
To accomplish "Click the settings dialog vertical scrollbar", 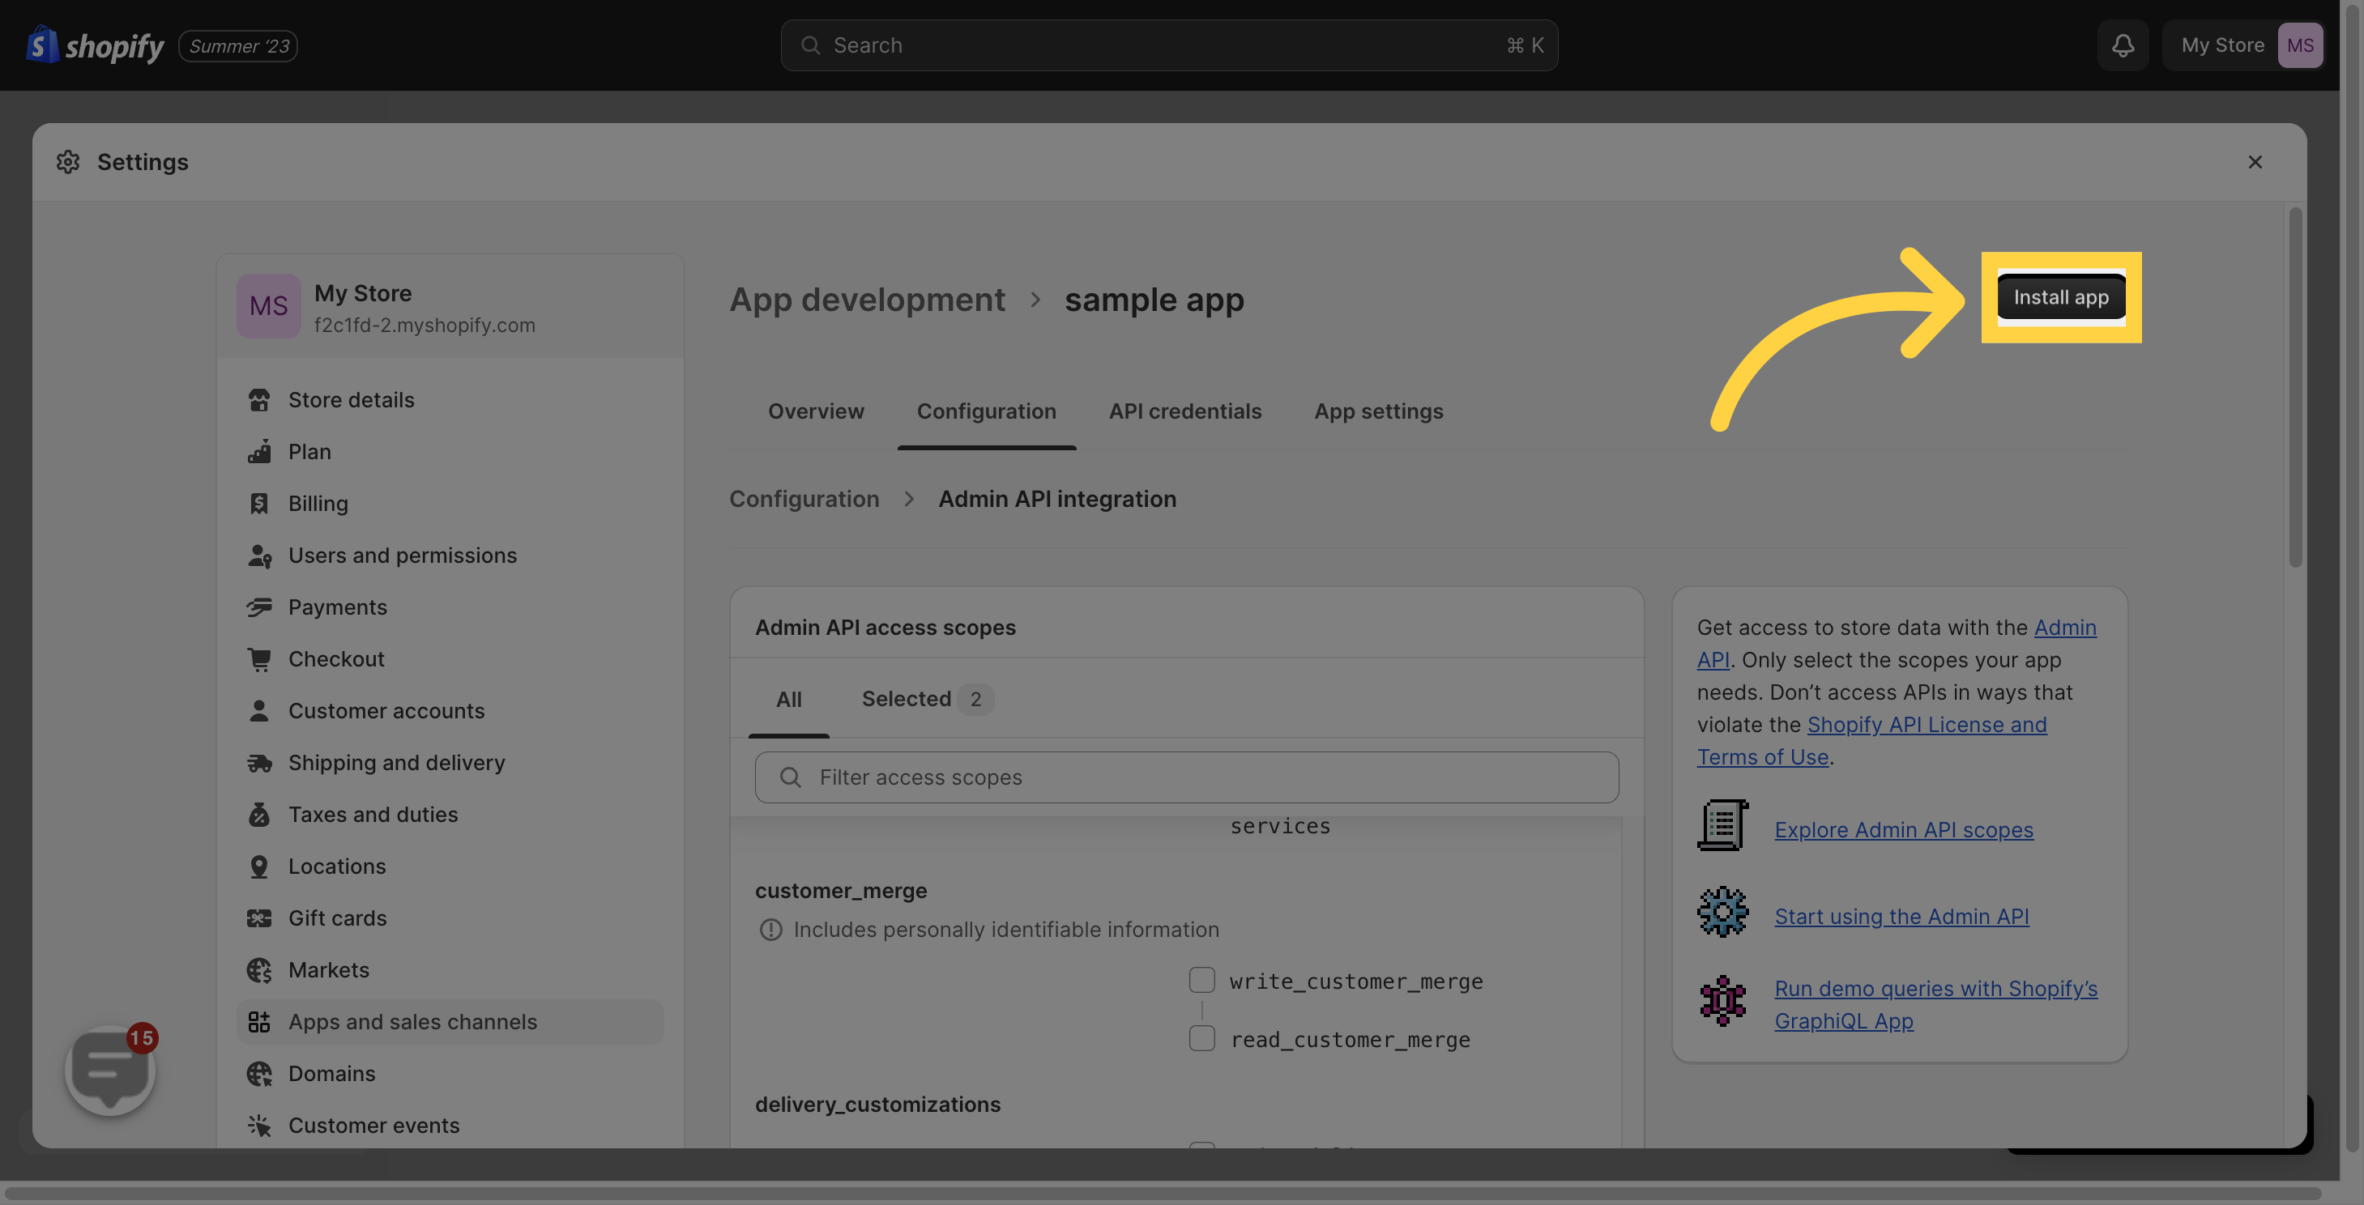I will click(x=2294, y=387).
